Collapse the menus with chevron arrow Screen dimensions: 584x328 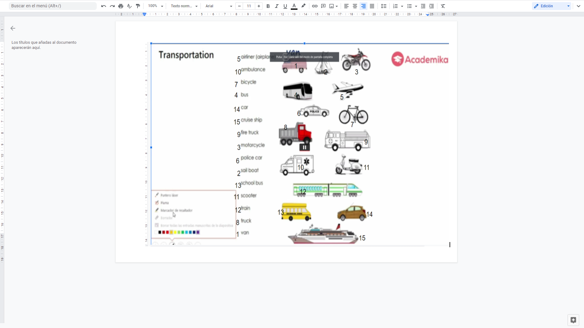pos(579,6)
